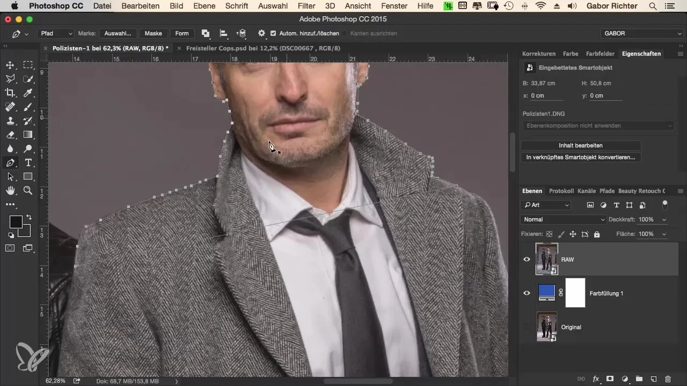Hide the RAW layer visibility
This screenshot has height=386, width=687.
pyautogui.click(x=527, y=259)
